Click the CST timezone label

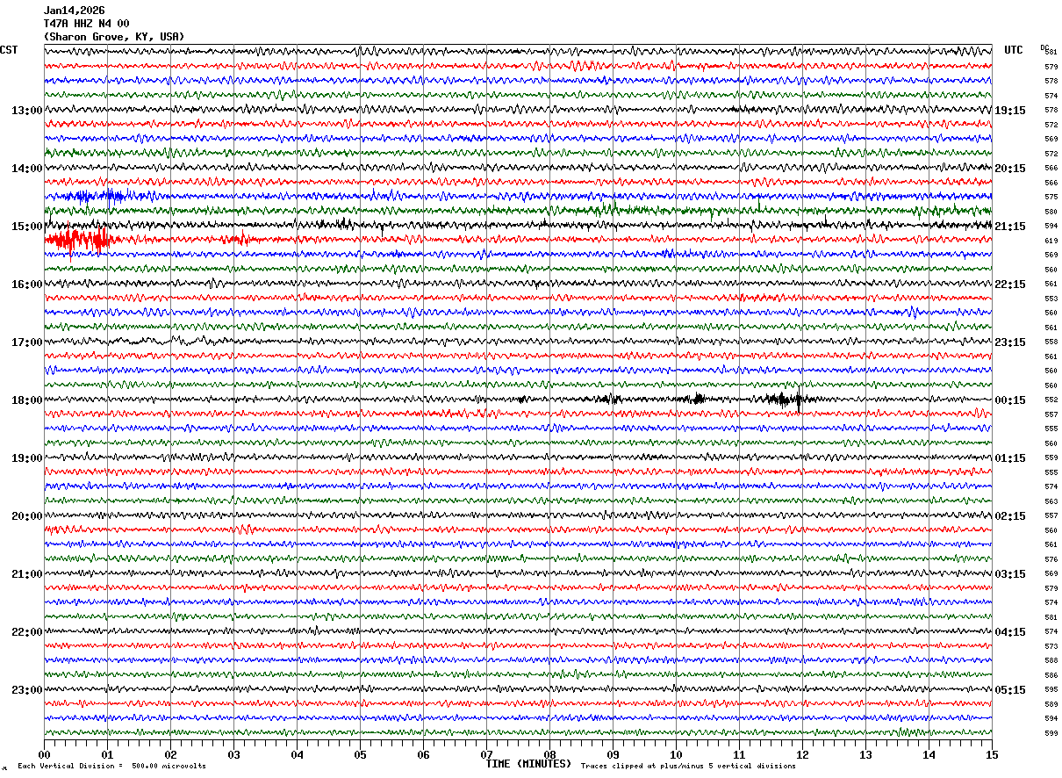(9, 50)
